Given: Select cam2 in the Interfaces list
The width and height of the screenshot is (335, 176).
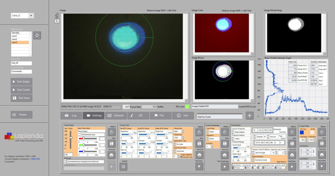Looking at the screenshot, I should (x=21, y=39).
